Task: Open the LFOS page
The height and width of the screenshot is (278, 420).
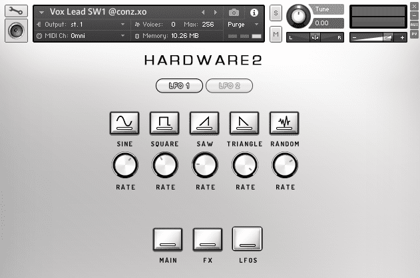Action: [x=247, y=239]
